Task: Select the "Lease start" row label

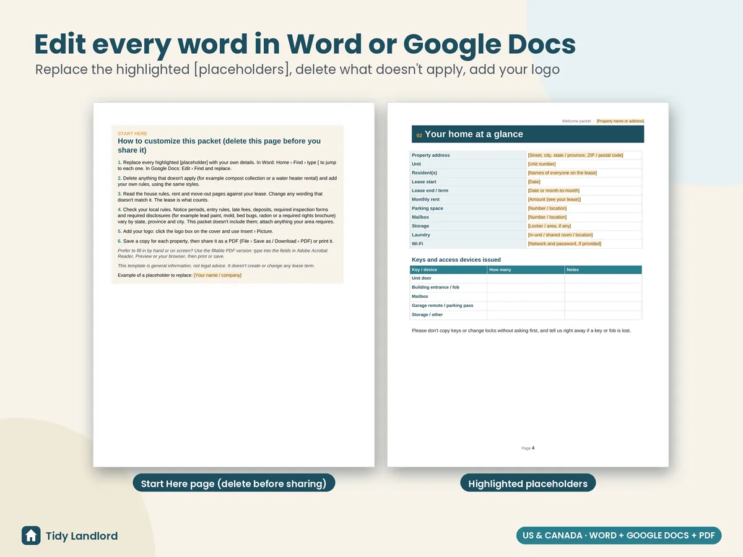Action: (424, 182)
